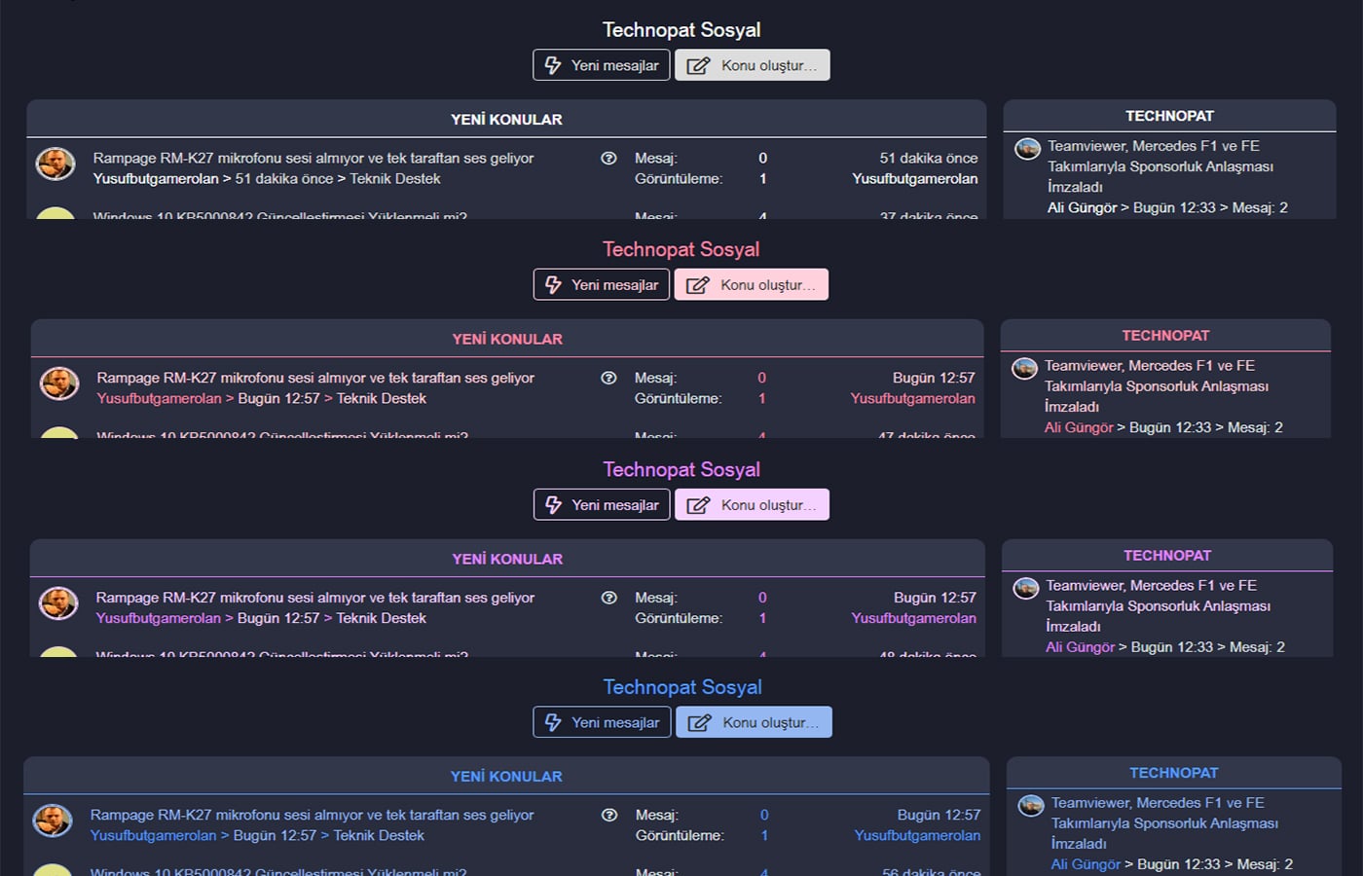1363x876 pixels.
Task: Click the purple TECHNOPAT sidebar header
Action: tap(1167, 555)
